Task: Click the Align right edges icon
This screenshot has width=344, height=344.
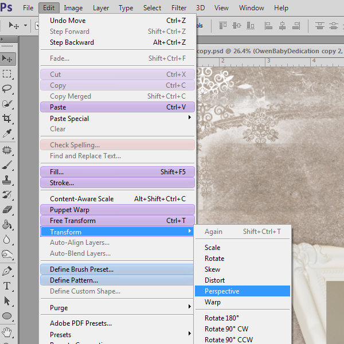Action: [x=296, y=26]
